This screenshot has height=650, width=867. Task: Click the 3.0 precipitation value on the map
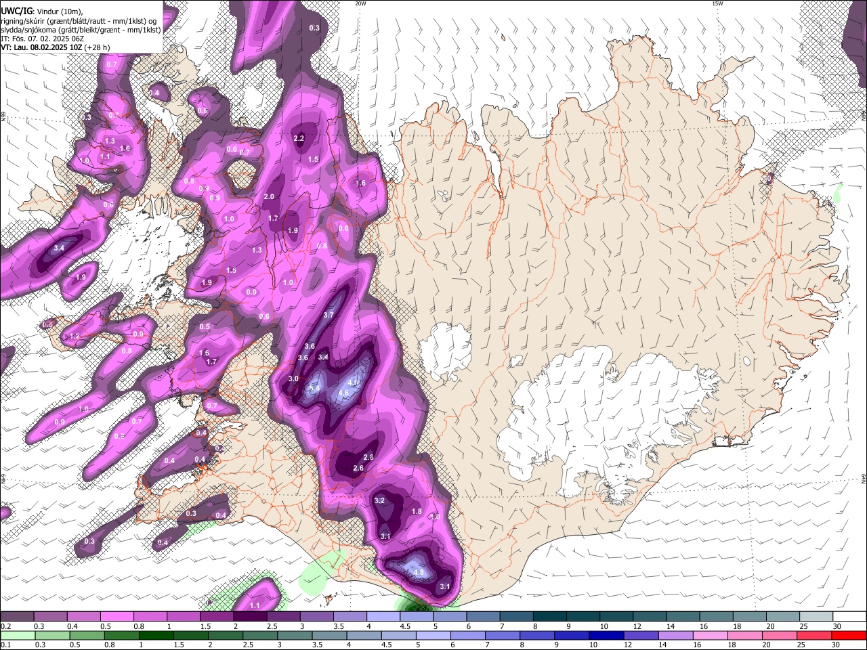[293, 379]
